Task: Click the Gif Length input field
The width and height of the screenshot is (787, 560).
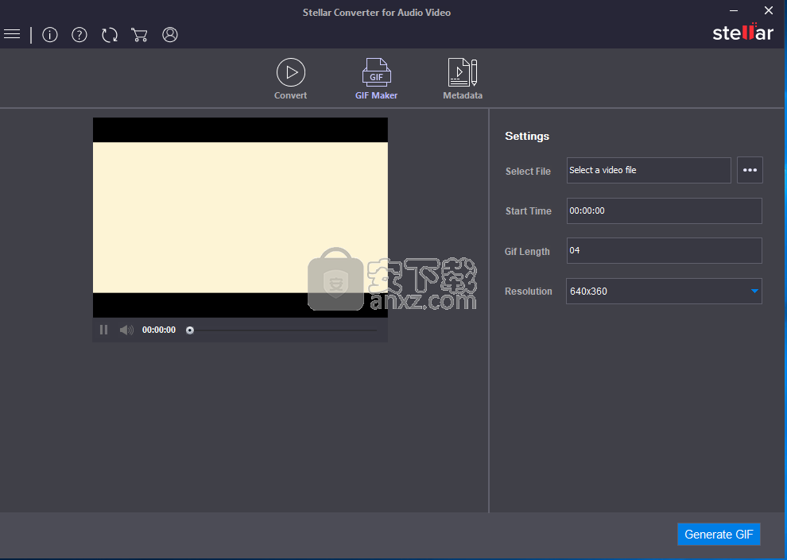Action: 664,250
